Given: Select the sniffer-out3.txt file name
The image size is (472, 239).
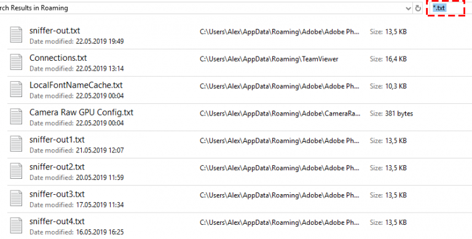Looking at the screenshot, I should point(57,194).
